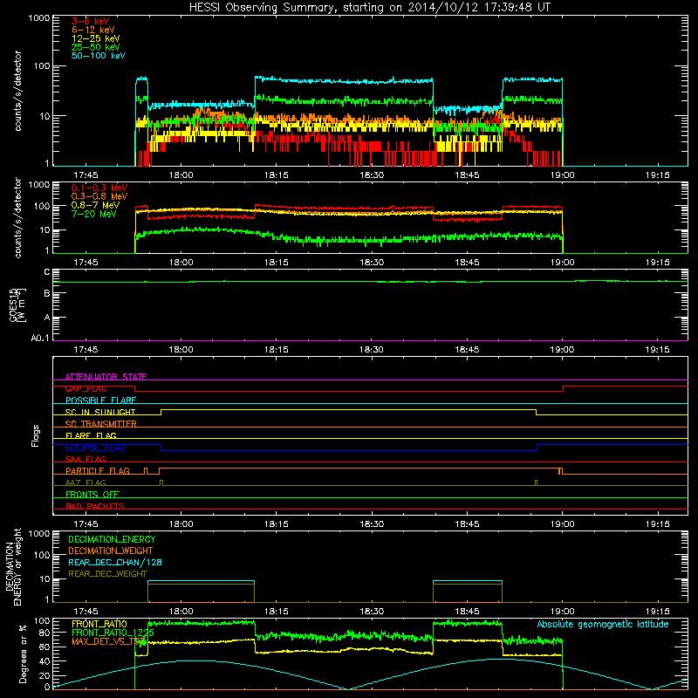Select the 50-100 keV legend label
The image size is (698, 698).
[x=99, y=56]
